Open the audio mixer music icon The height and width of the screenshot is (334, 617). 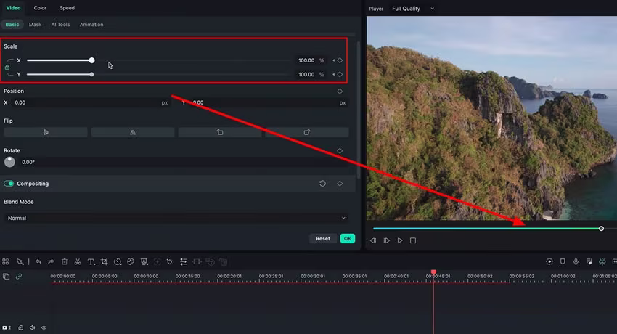[589, 261]
